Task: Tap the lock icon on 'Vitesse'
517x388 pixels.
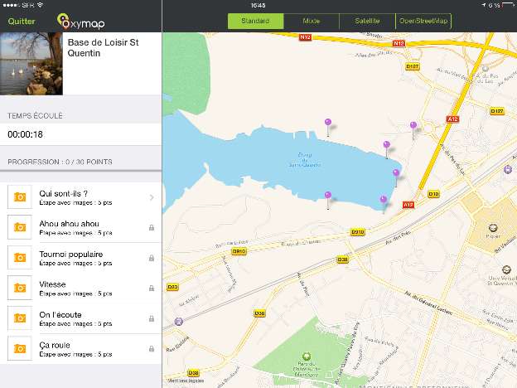Action: (x=152, y=288)
